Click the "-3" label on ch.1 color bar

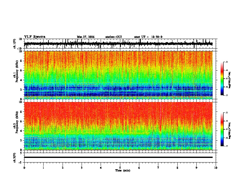(x=226, y=62)
